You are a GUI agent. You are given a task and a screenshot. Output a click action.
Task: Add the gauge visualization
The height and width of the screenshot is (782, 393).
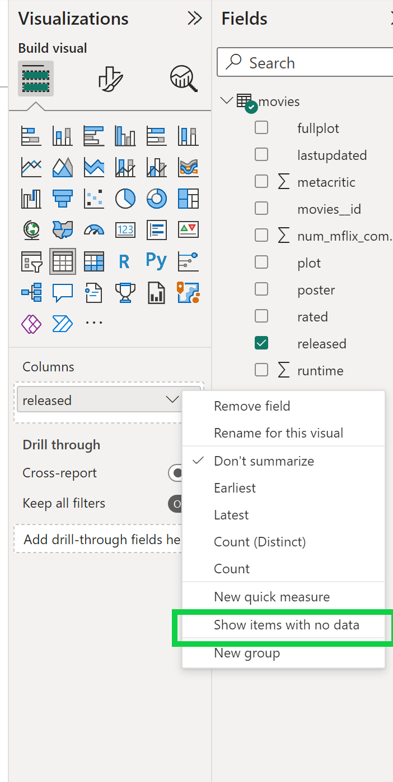(93, 229)
